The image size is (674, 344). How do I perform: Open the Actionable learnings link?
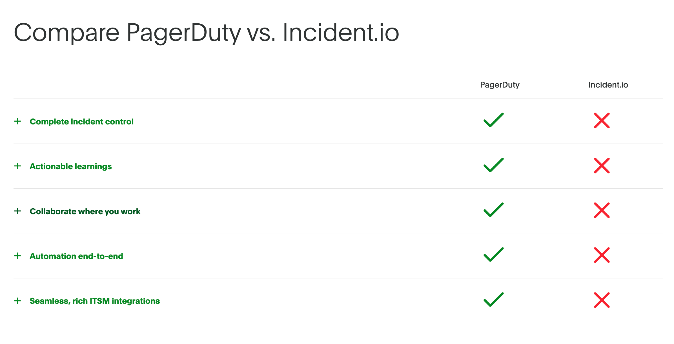pos(71,166)
